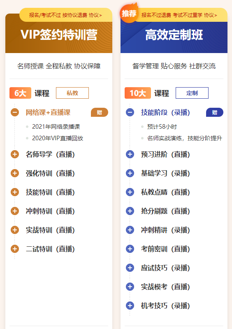This screenshot has height=329, width=232.
Task: Select the VIP签约特训营 header tab
Action: click(x=59, y=35)
